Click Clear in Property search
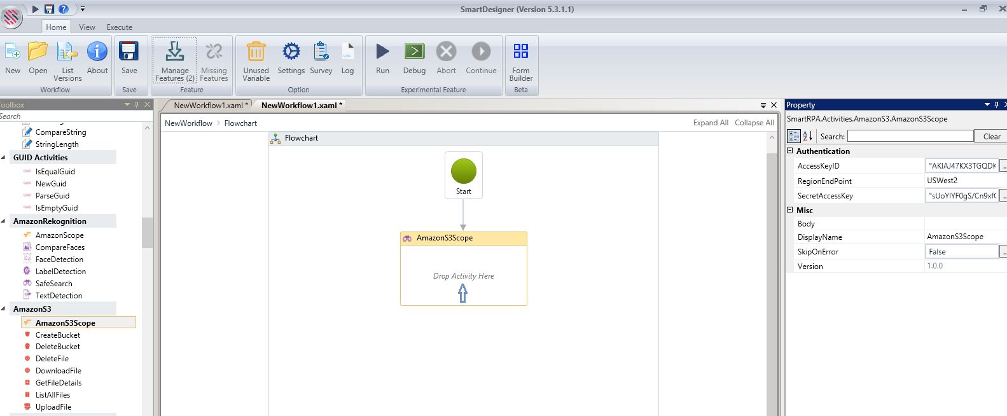The height and width of the screenshot is (416, 1007). point(991,136)
